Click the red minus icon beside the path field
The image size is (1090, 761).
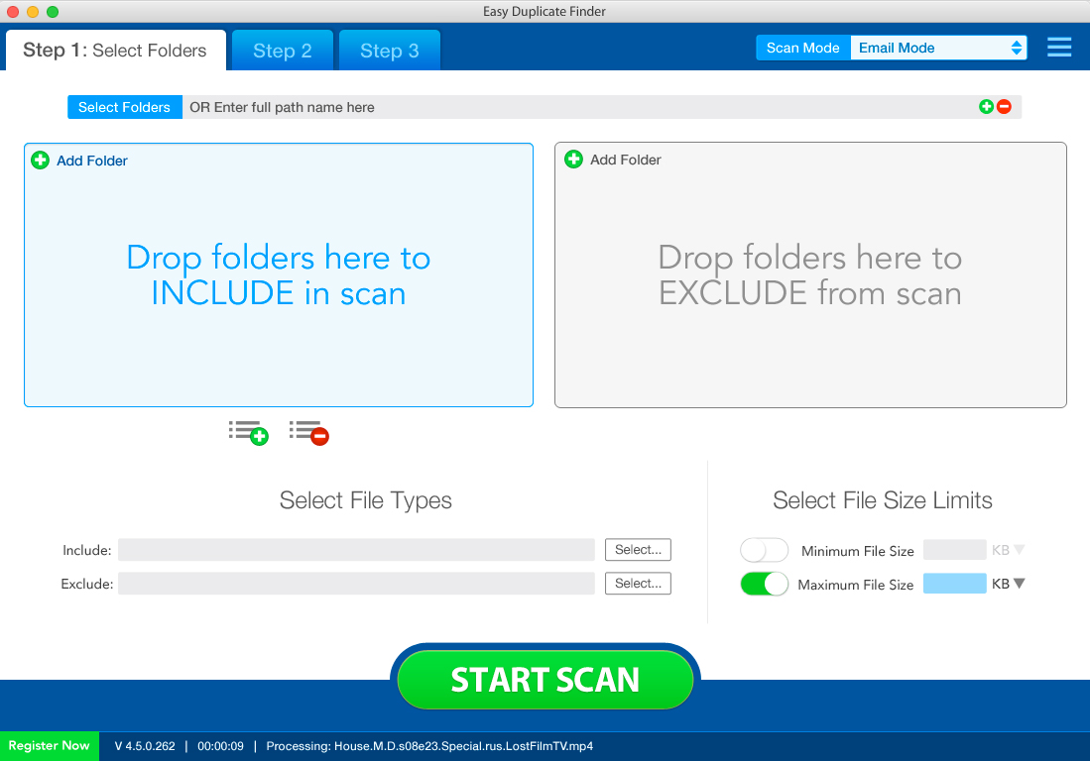pyautogui.click(x=1004, y=106)
